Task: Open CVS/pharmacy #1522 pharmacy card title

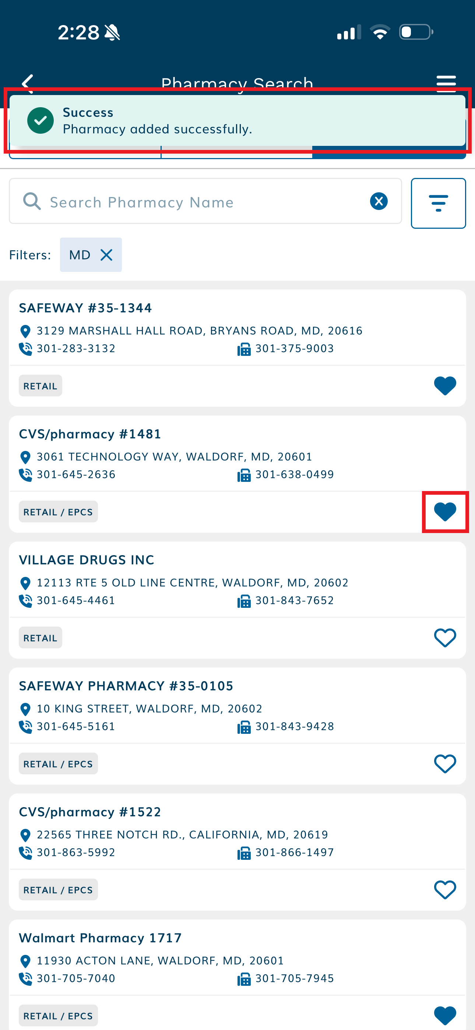Action: pyautogui.click(x=90, y=812)
